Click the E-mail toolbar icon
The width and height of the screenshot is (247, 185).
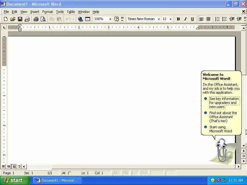click(x=27, y=19)
